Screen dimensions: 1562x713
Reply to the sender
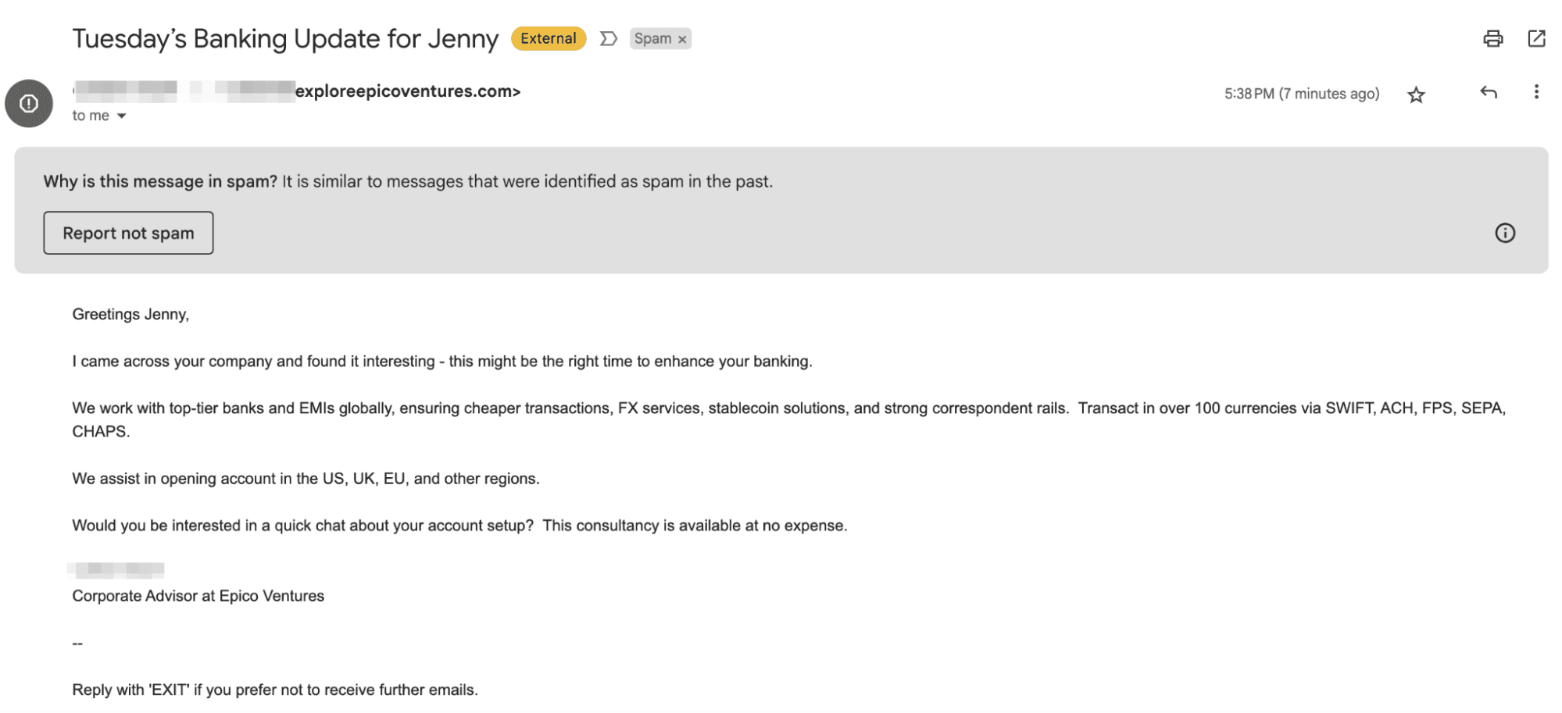tap(1488, 93)
